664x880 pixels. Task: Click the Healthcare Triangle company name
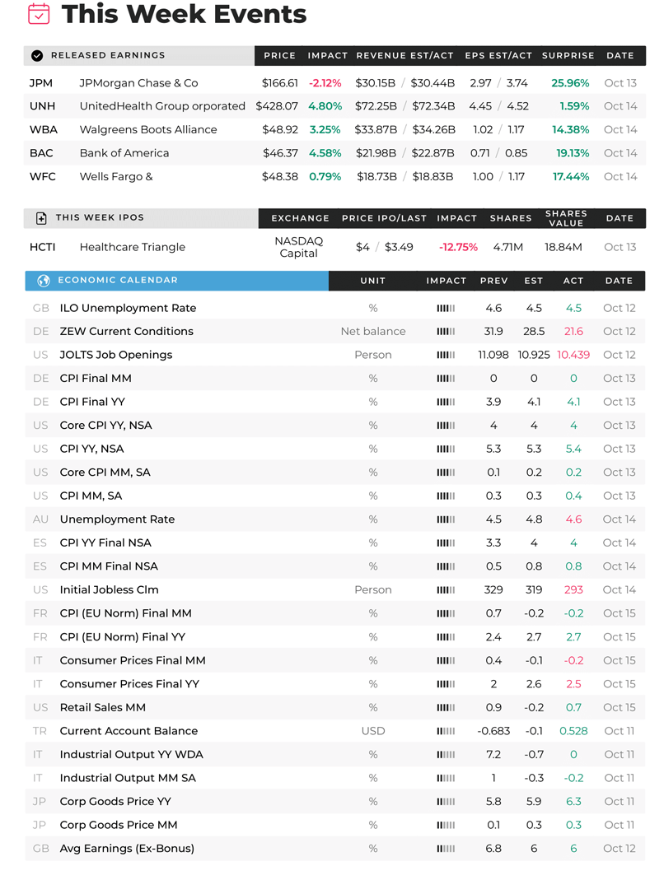point(133,248)
